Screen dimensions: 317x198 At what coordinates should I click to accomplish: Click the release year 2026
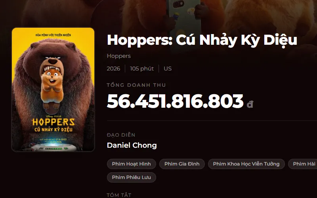113,69
